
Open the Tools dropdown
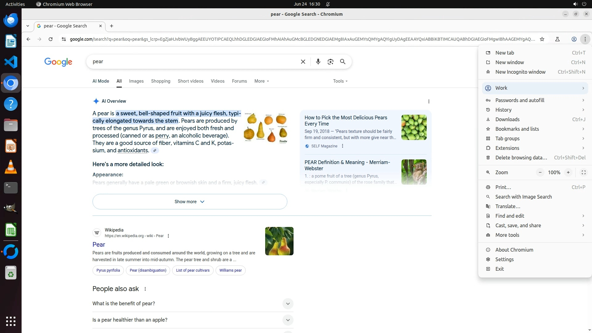(x=340, y=81)
